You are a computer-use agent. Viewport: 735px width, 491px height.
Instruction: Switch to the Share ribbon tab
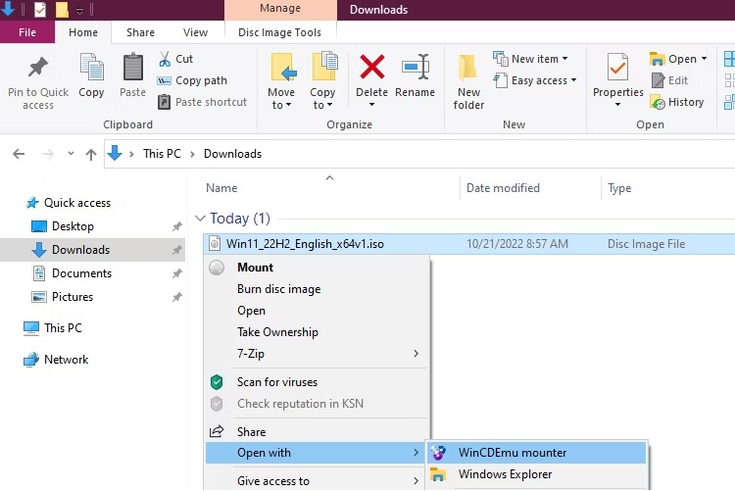140,32
